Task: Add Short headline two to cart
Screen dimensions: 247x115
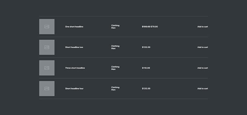Action: coord(203,47)
